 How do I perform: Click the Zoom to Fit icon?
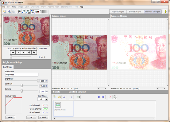tap(33, 11)
